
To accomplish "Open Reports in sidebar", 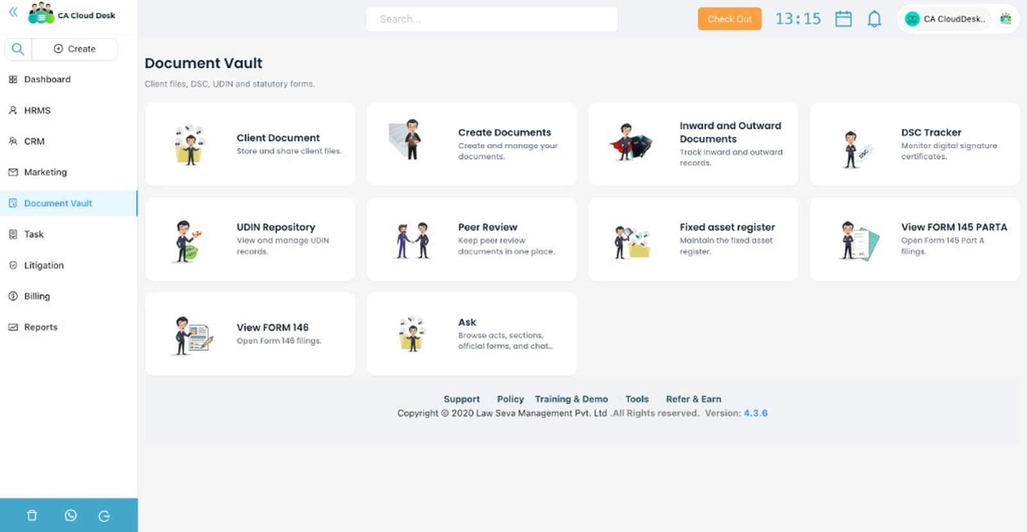I will pos(69,327).
